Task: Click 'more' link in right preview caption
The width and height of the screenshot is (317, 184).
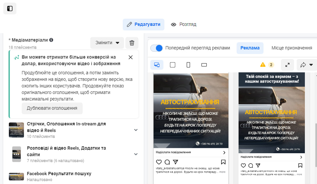Action: tap(299, 174)
